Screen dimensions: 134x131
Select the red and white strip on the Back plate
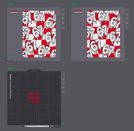pos(78,11)
